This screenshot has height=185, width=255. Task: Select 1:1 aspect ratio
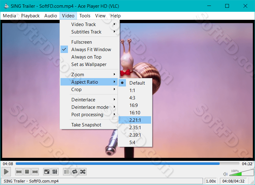pos(135,90)
